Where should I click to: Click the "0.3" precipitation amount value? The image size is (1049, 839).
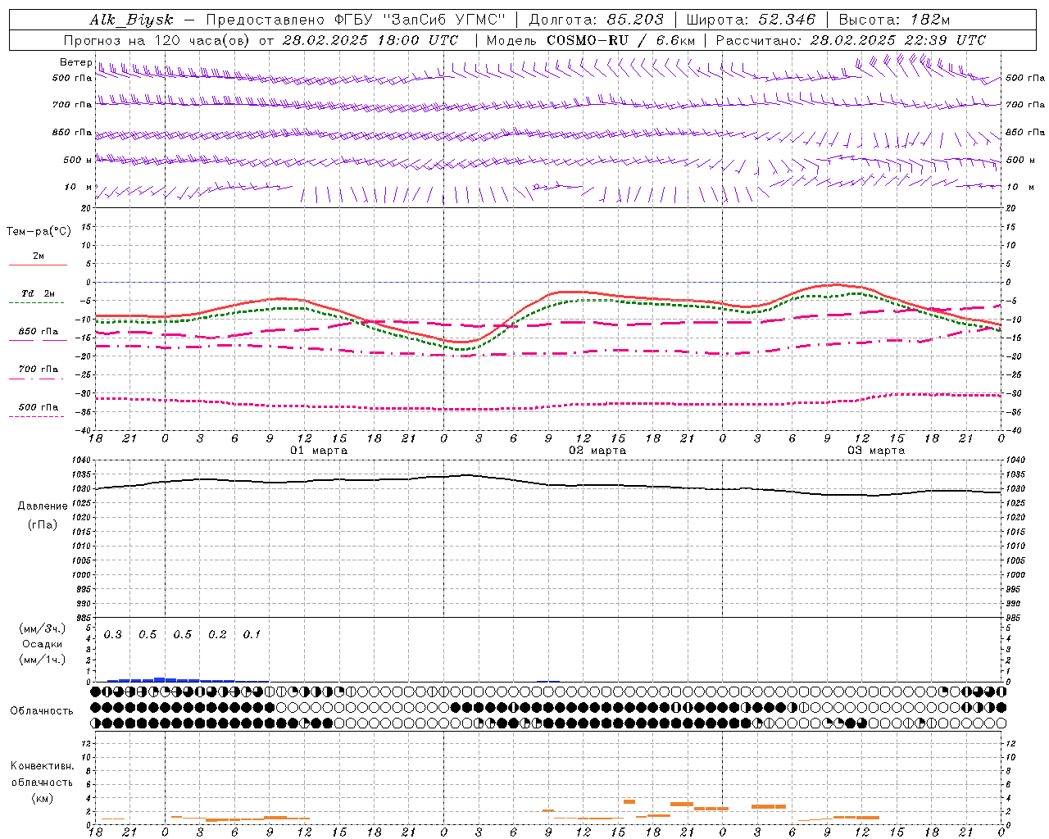pyautogui.click(x=112, y=635)
